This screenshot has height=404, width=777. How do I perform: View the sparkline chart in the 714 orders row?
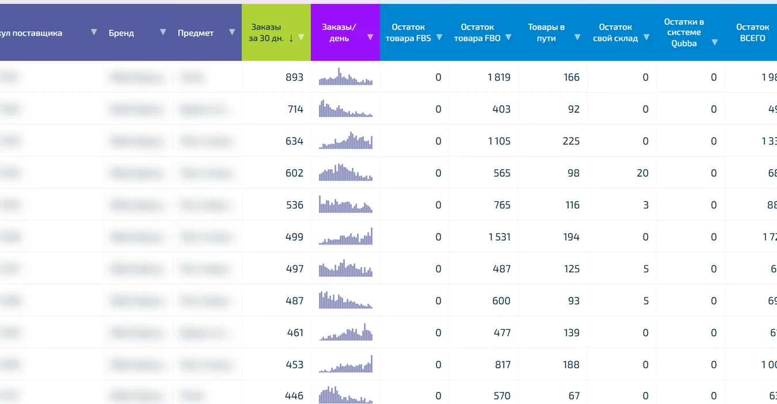pyautogui.click(x=346, y=108)
